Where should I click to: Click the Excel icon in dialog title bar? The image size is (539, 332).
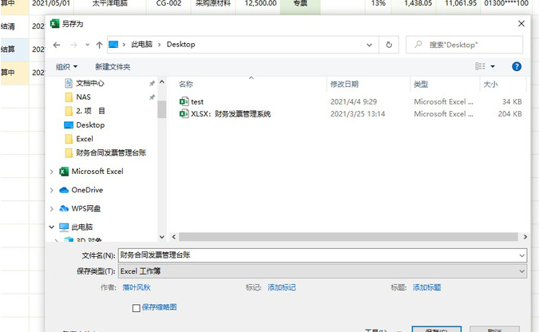(x=54, y=24)
